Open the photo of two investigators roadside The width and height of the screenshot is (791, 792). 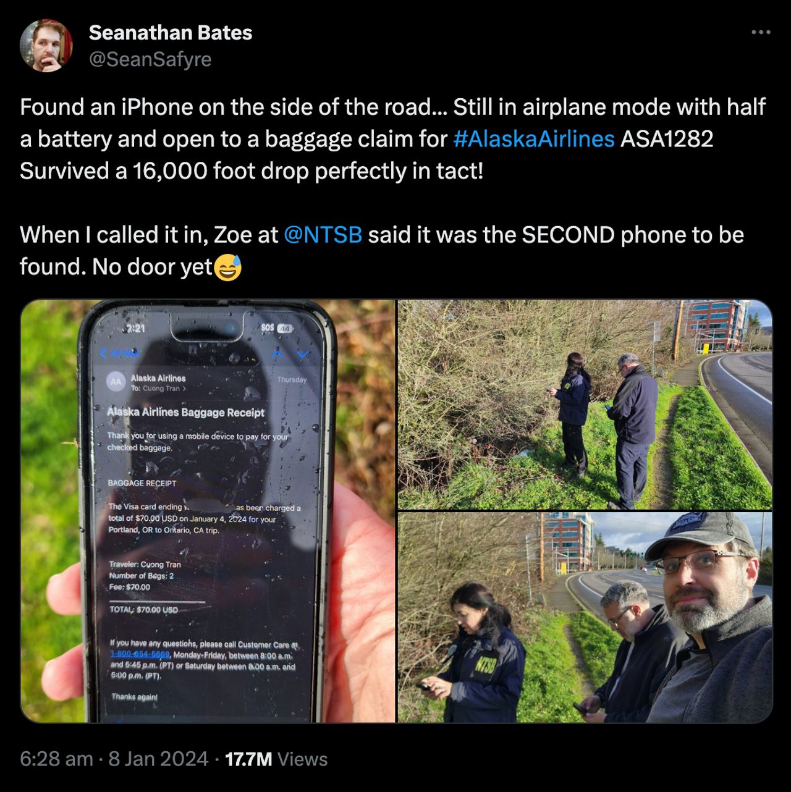coord(585,404)
